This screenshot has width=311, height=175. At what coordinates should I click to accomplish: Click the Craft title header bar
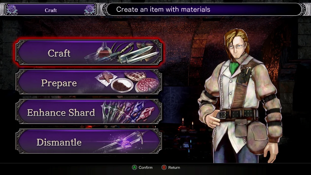(51, 10)
